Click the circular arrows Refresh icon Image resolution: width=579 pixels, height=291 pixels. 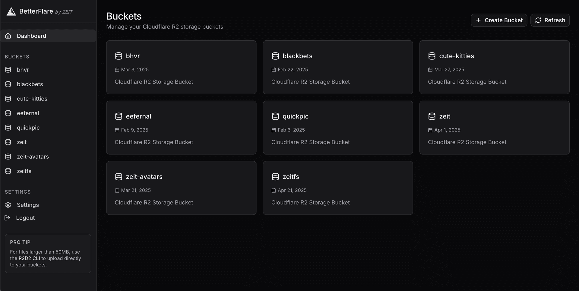click(538, 20)
